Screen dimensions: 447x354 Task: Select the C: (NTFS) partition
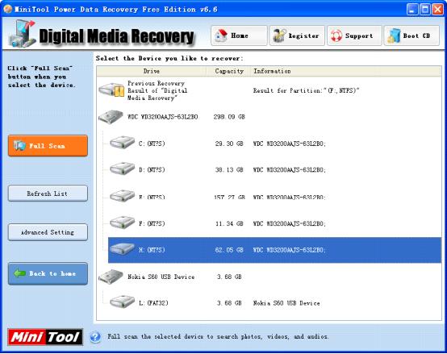click(x=274, y=144)
